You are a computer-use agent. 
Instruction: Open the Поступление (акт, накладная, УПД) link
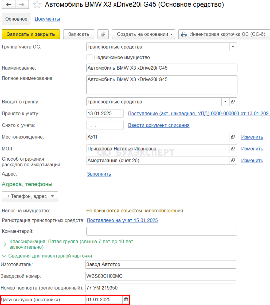(199, 113)
